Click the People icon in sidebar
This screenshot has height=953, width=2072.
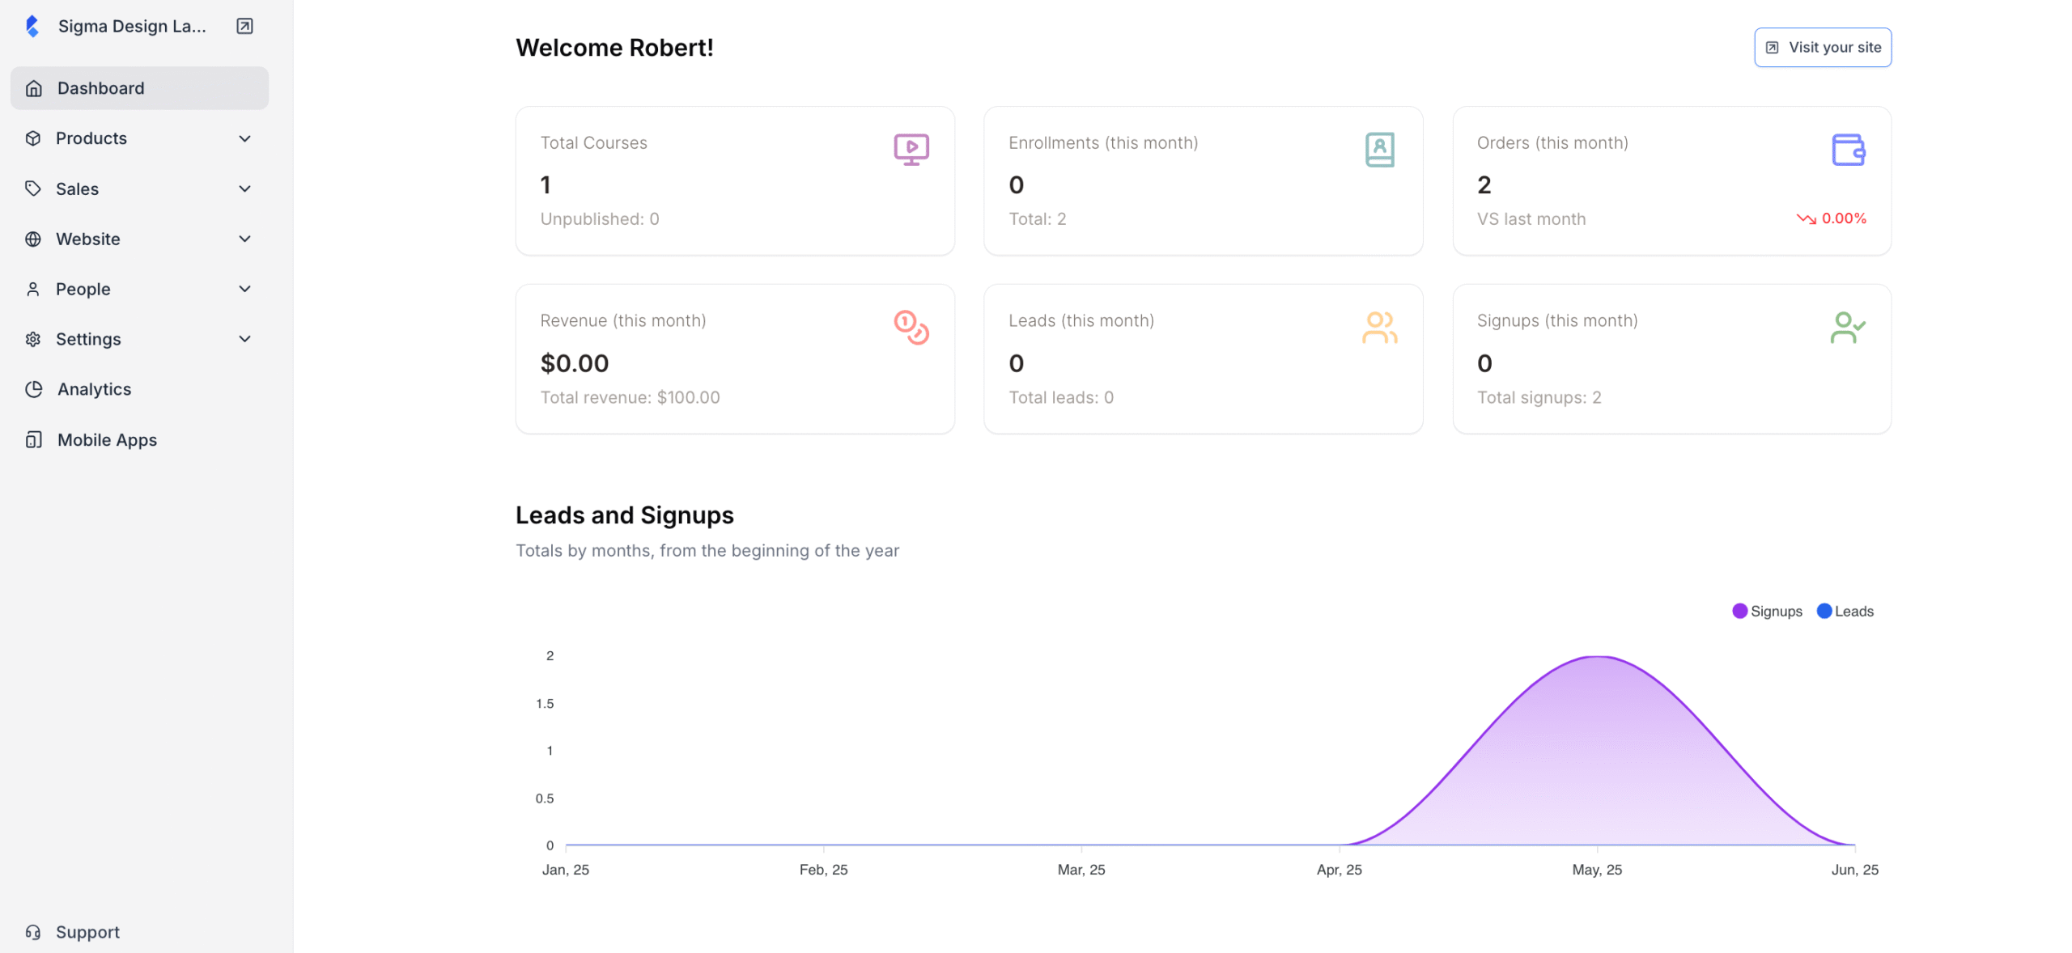(33, 289)
